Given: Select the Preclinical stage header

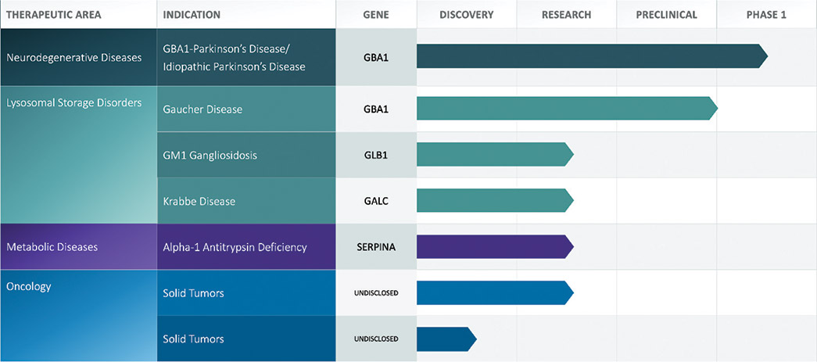Looking at the screenshot, I should tap(666, 15).
